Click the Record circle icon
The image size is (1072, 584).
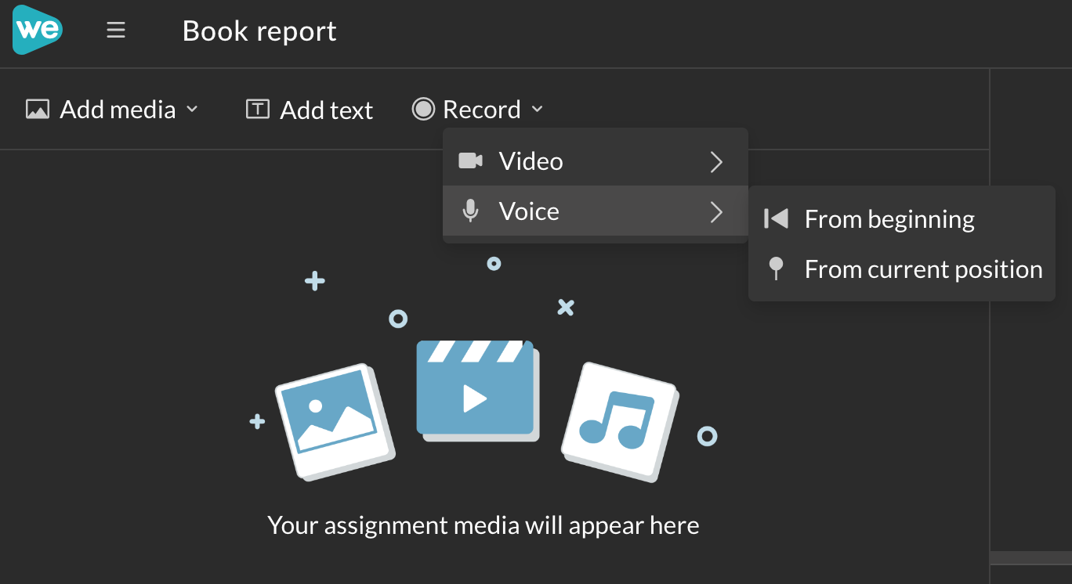point(422,109)
